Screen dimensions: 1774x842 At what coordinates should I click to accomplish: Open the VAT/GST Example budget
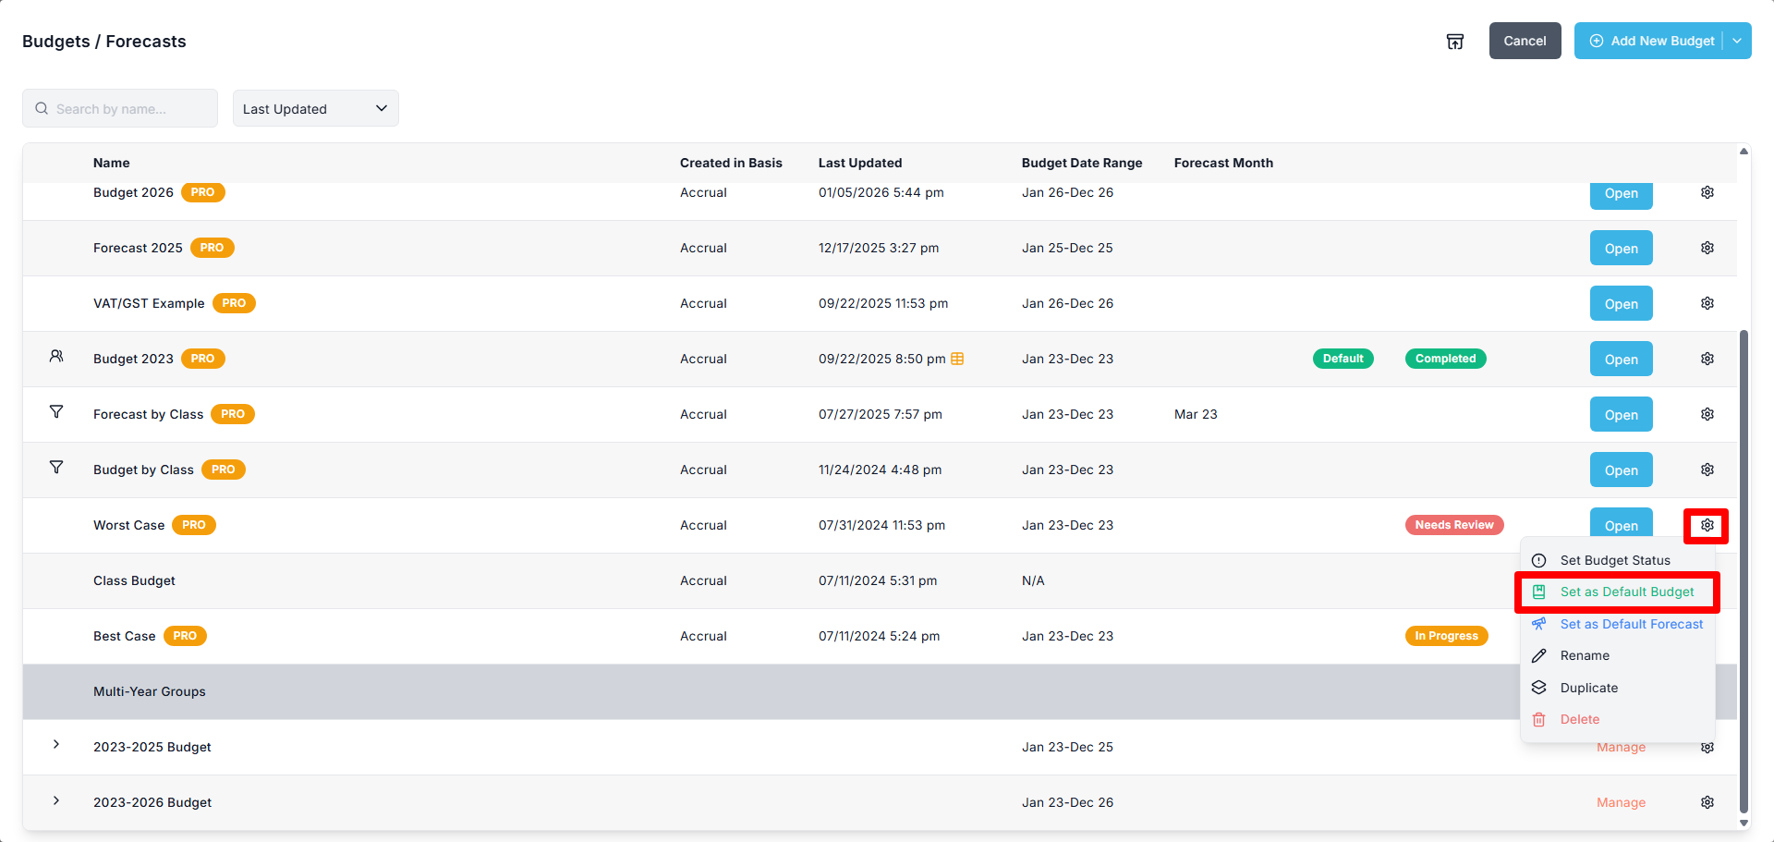tap(1621, 303)
